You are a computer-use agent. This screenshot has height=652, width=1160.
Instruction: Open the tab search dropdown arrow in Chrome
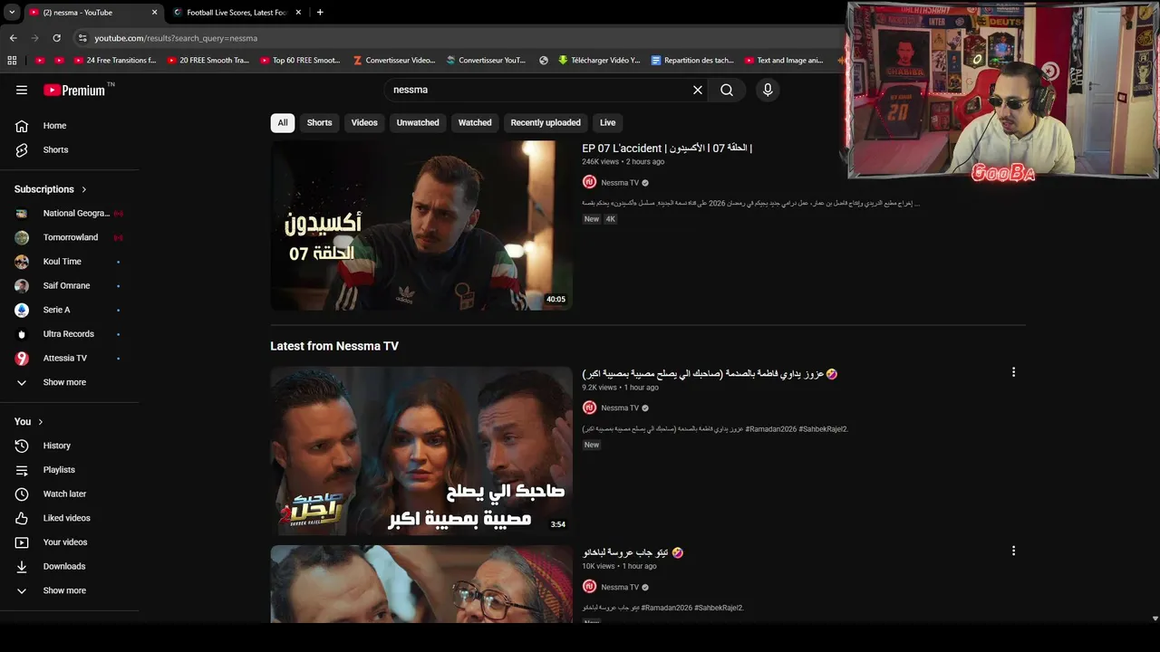pyautogui.click(x=11, y=13)
